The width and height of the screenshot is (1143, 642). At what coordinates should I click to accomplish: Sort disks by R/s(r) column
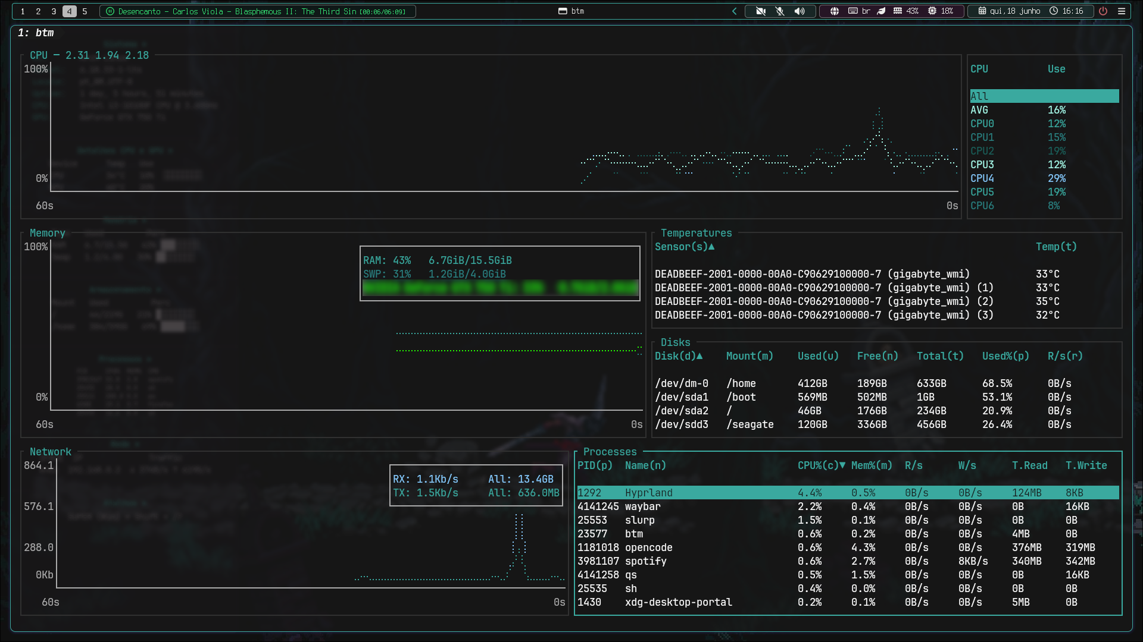pyautogui.click(x=1065, y=356)
